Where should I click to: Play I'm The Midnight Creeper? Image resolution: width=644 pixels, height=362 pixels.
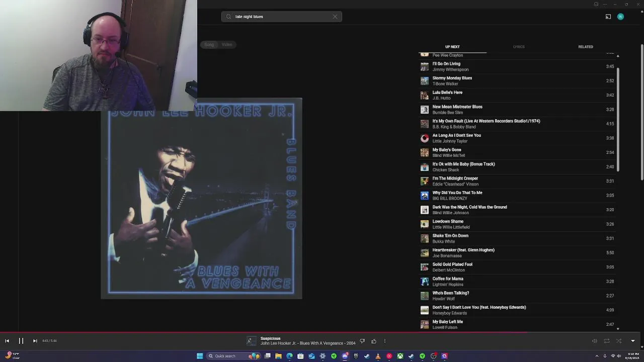pos(517,181)
